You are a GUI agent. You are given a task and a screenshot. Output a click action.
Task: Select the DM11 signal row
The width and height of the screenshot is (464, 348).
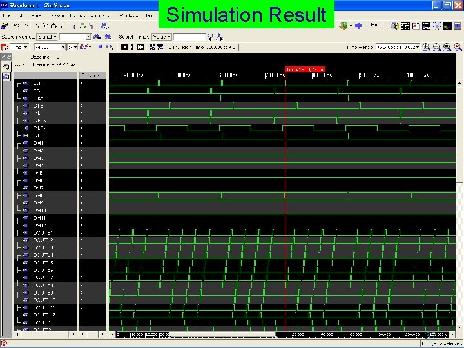coord(45,218)
